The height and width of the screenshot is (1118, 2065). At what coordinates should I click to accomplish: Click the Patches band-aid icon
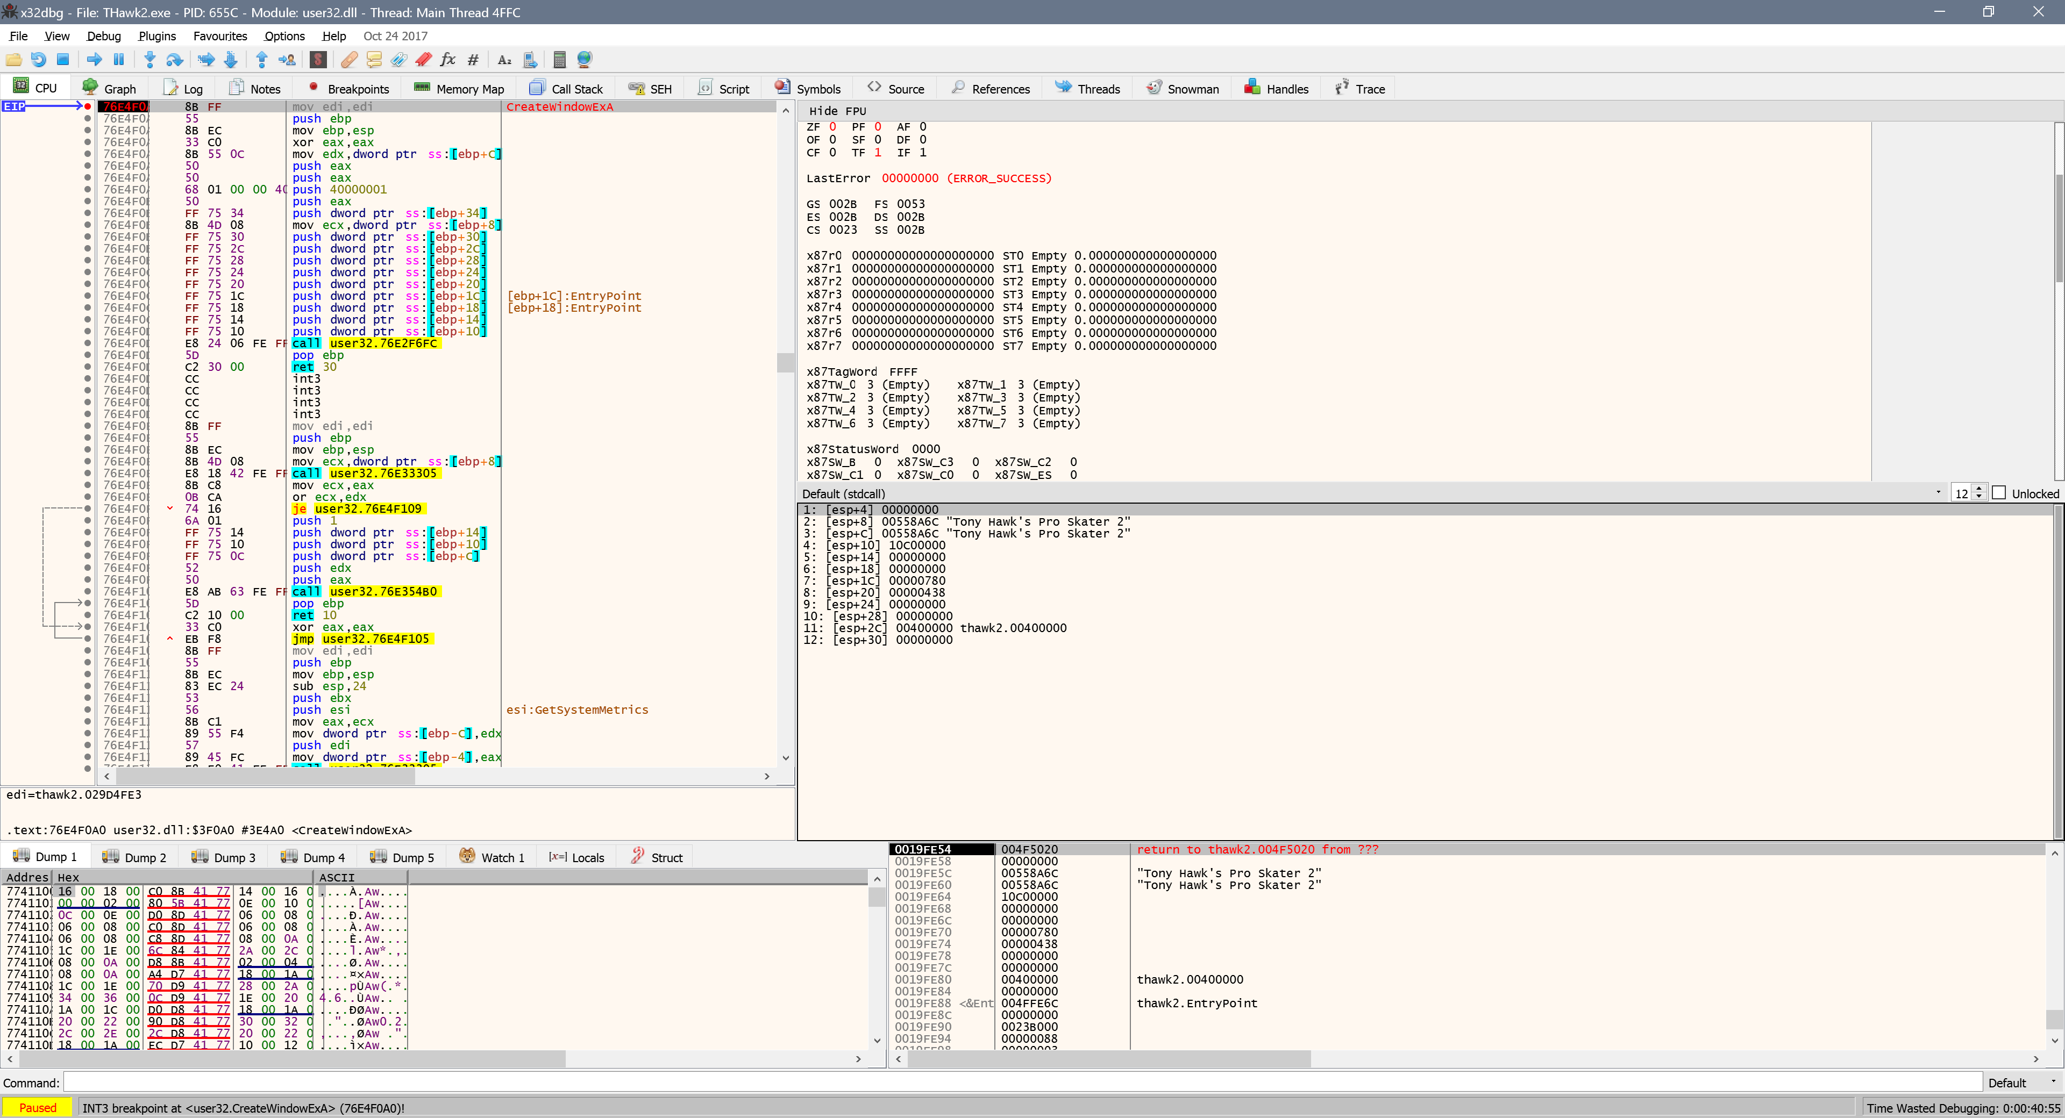click(348, 59)
